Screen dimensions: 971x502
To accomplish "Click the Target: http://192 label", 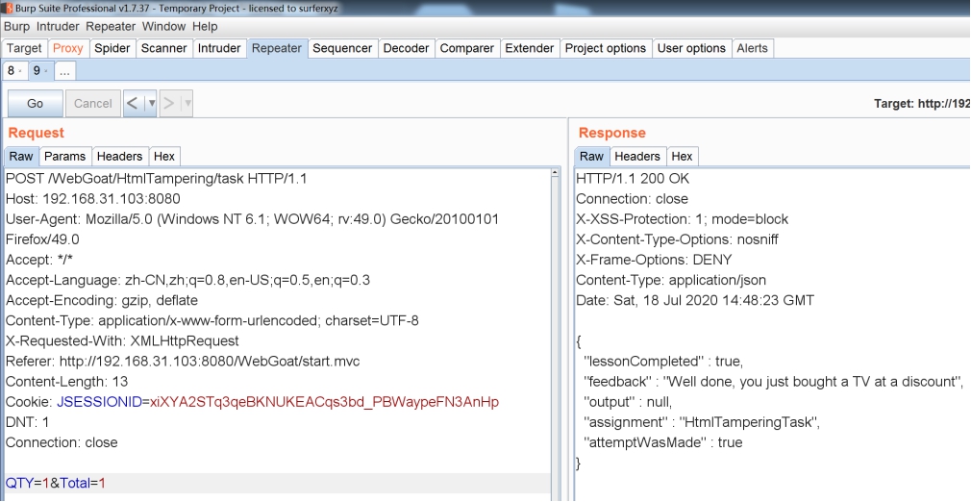I will coord(921,104).
